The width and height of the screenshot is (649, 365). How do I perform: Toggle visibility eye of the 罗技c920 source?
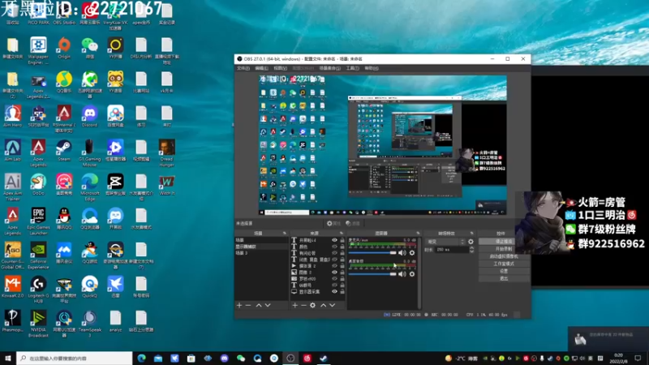pyautogui.click(x=334, y=278)
